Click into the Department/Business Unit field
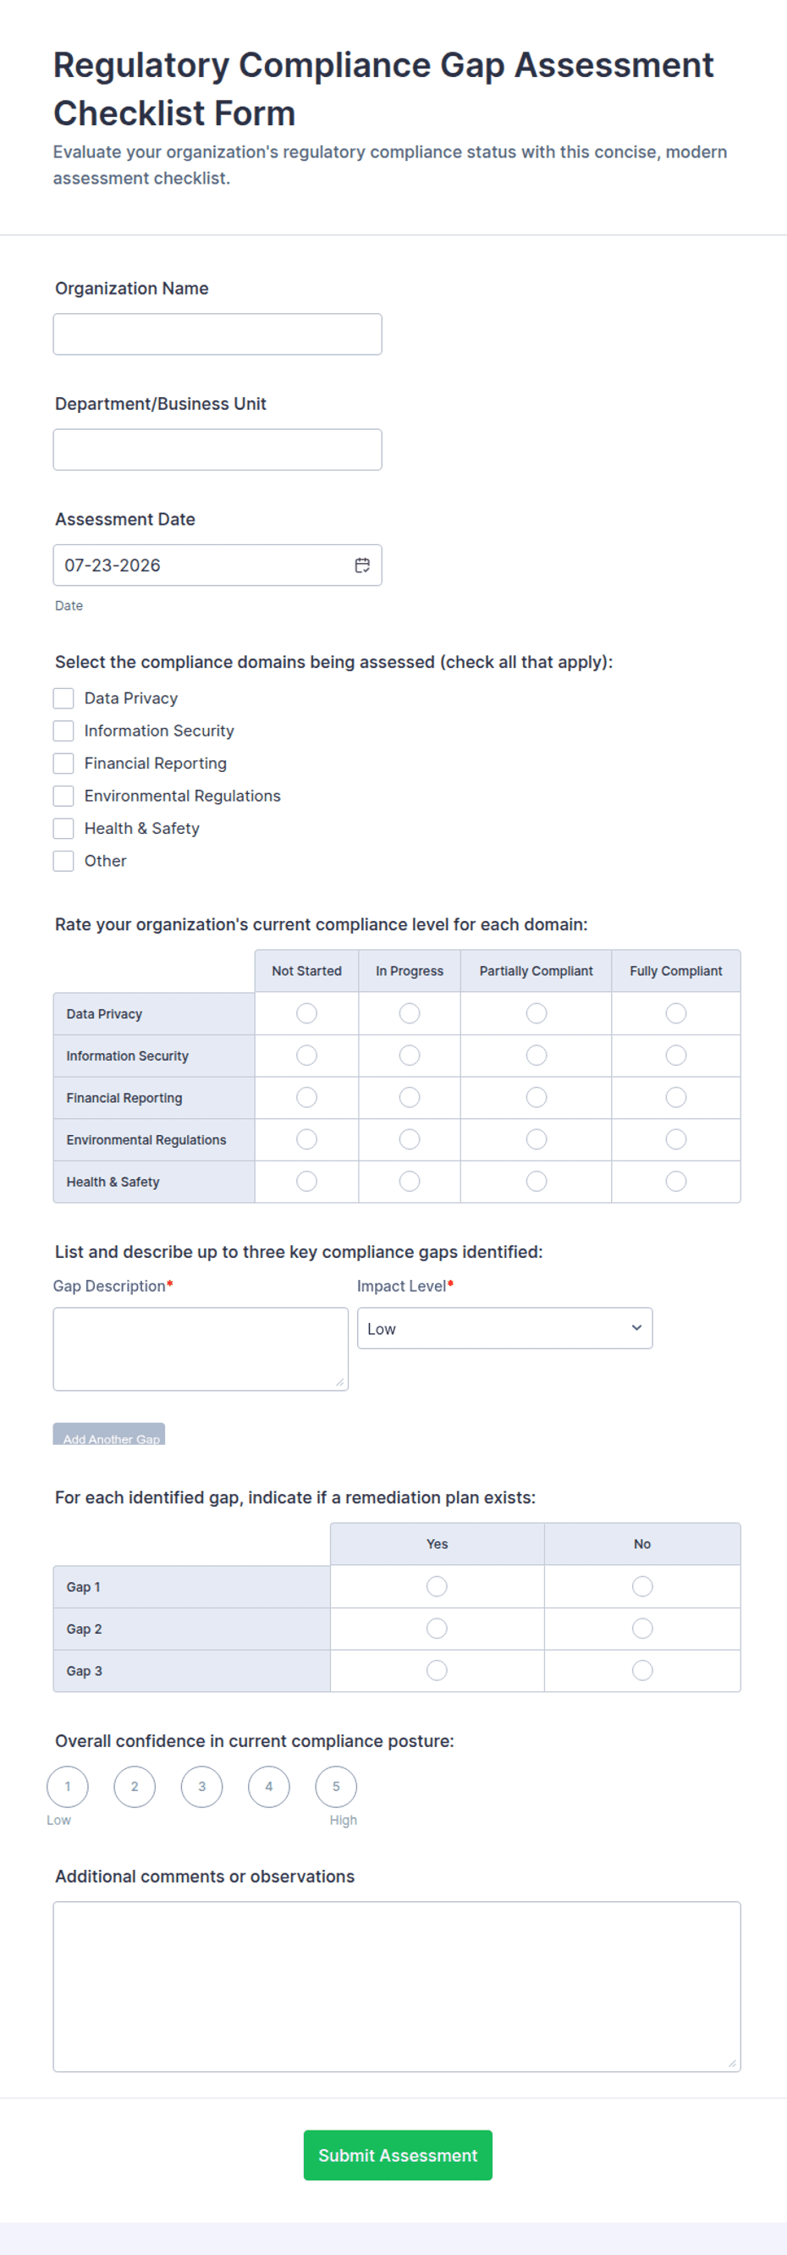 217,450
